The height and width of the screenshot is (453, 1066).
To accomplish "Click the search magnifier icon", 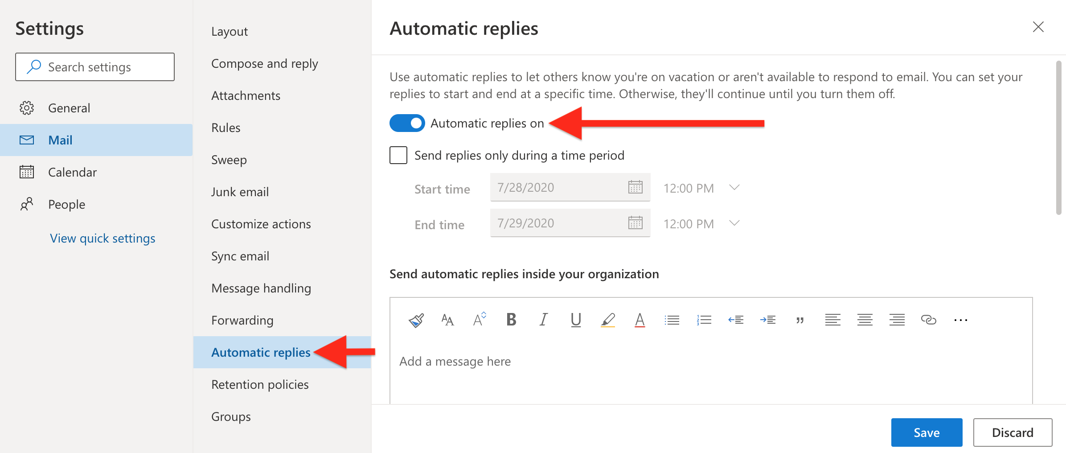I will pos(34,67).
